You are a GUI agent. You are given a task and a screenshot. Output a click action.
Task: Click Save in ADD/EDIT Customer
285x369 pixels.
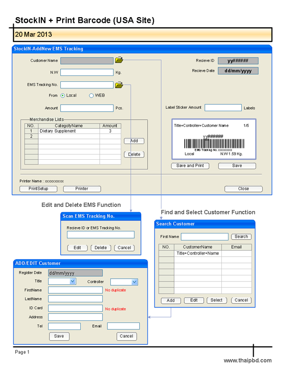(x=59, y=336)
